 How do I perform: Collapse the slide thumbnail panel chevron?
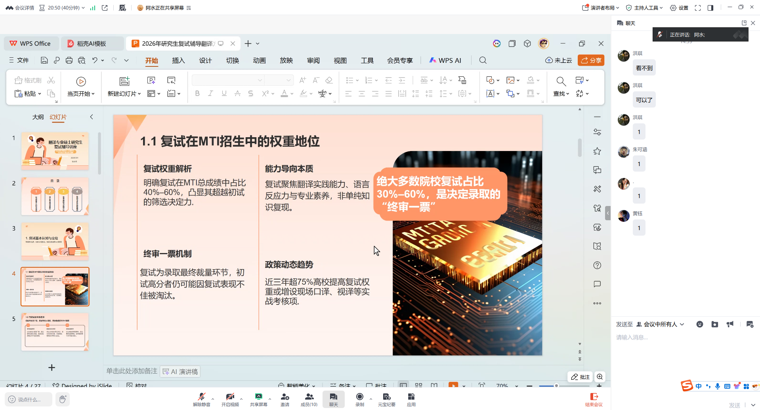pyautogui.click(x=92, y=117)
